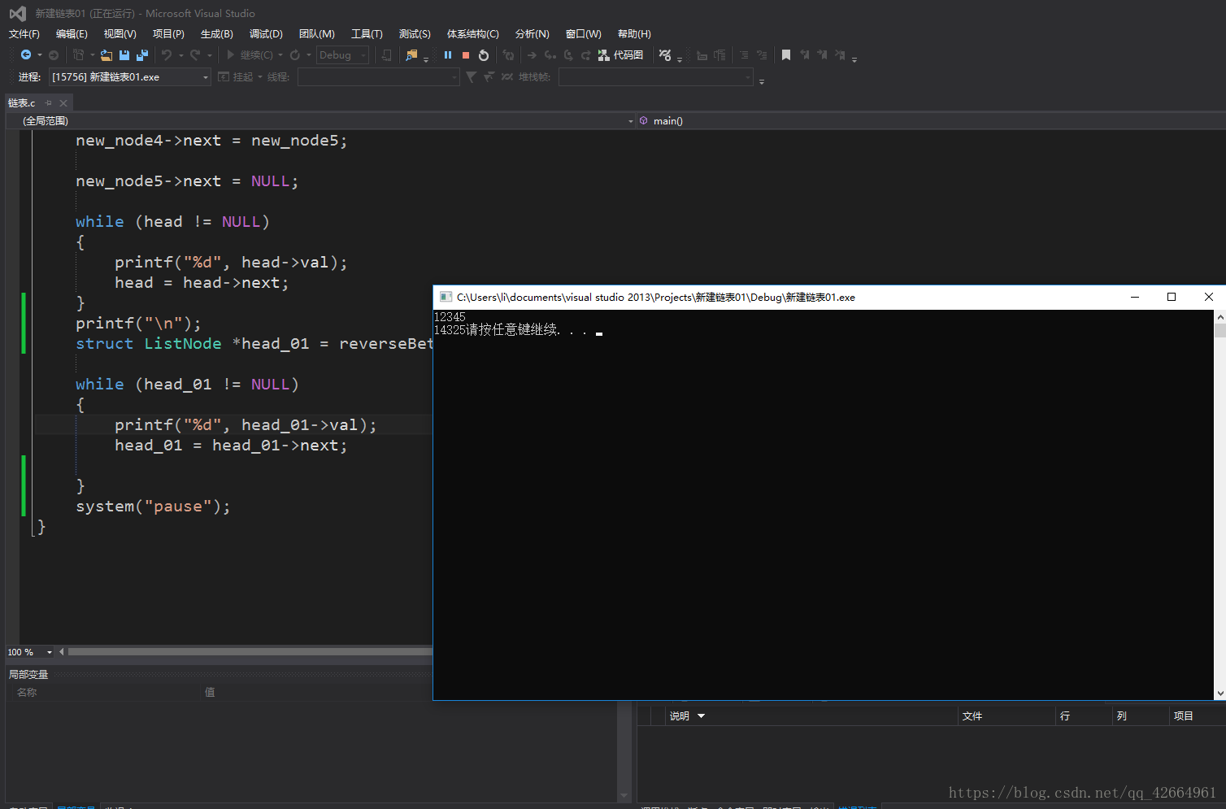Click the Save All icon

click(x=142, y=54)
